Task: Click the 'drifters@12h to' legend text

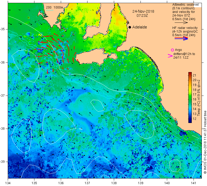Action: 184,54
